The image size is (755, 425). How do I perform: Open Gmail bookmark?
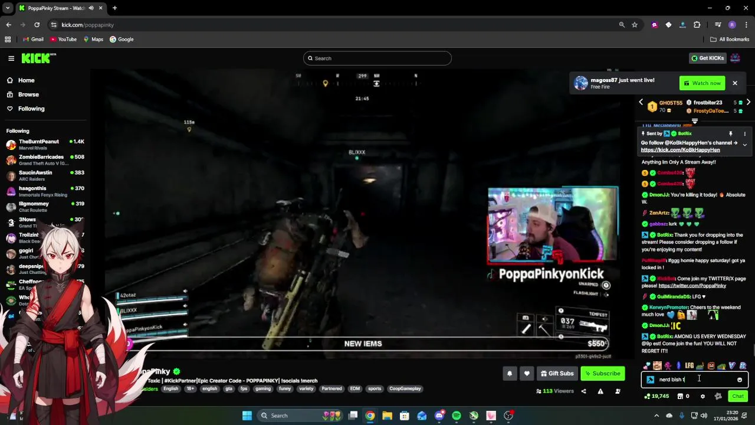(33, 40)
